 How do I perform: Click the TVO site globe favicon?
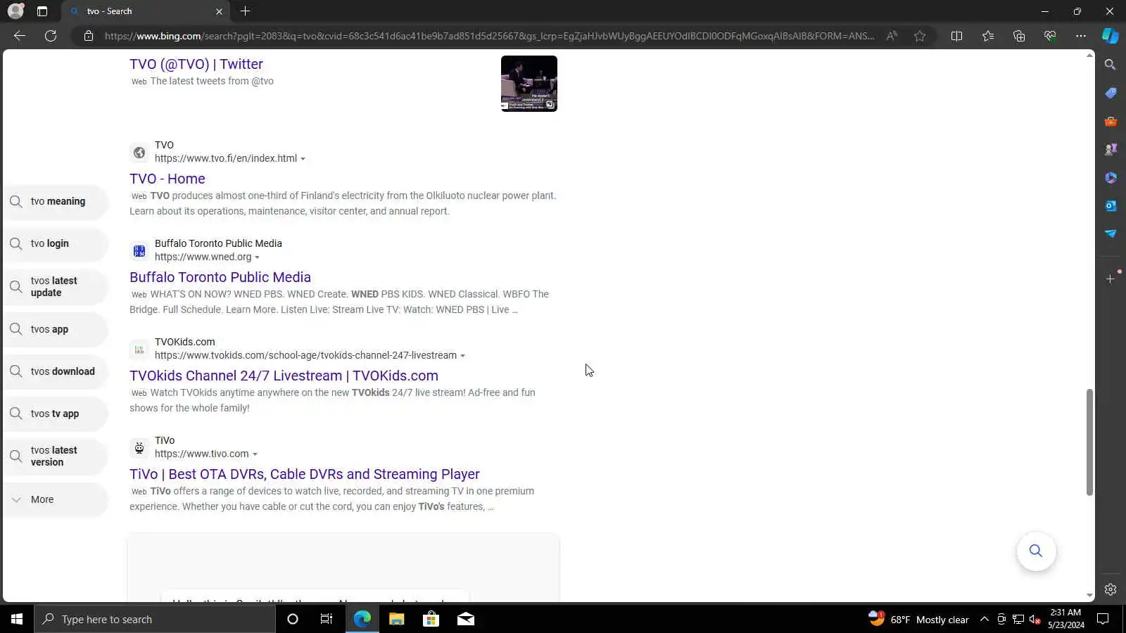click(x=139, y=153)
